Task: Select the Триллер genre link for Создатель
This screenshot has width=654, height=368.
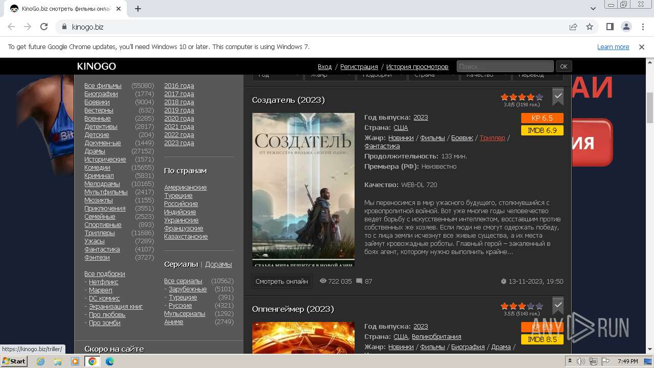Action: 493,138
